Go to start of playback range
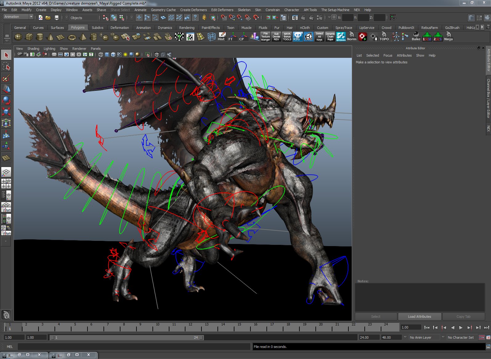 coord(427,328)
